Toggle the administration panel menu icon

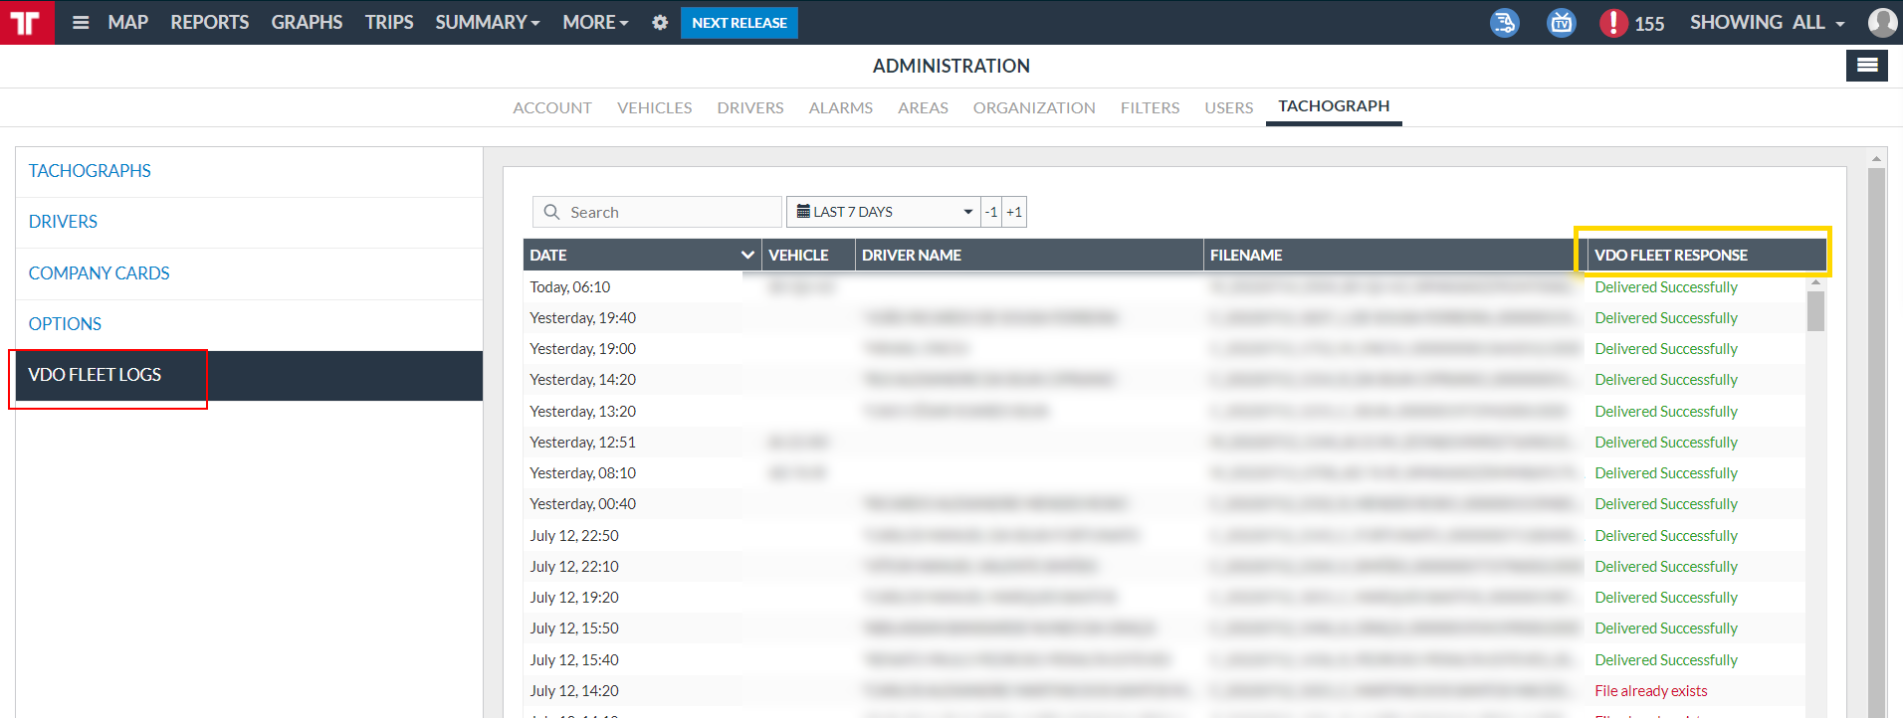[1866, 65]
